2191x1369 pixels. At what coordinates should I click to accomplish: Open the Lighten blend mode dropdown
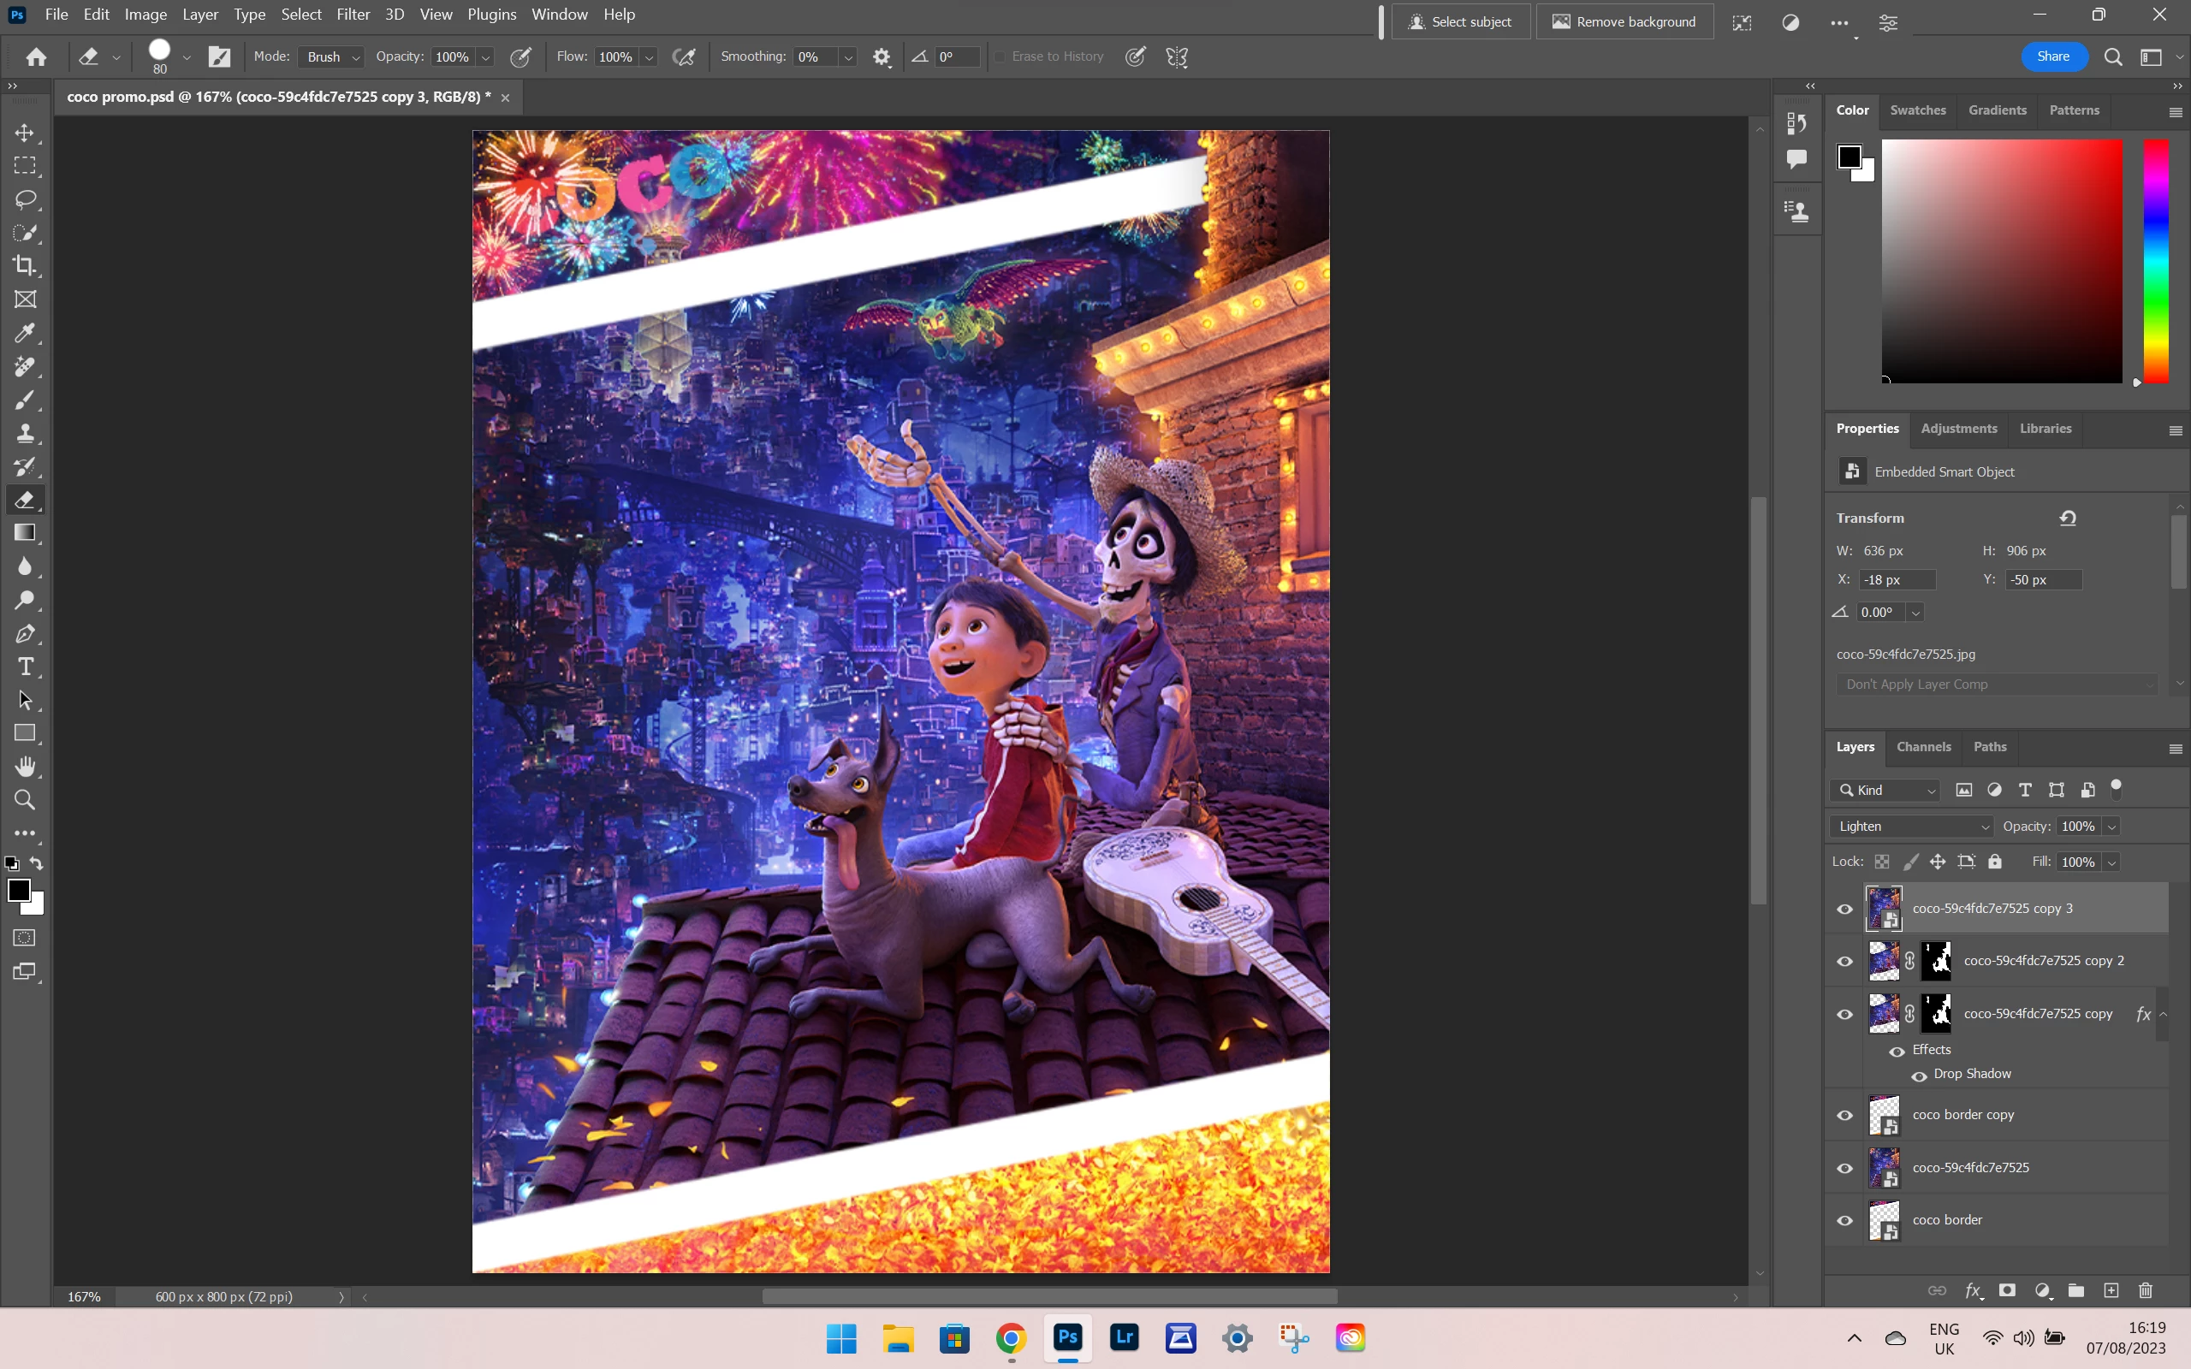pyautogui.click(x=1910, y=826)
